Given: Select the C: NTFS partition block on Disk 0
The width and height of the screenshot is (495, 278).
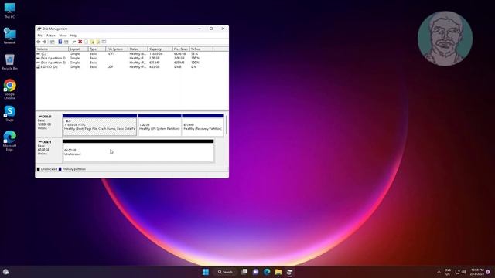Looking at the screenshot, I should (100, 125).
